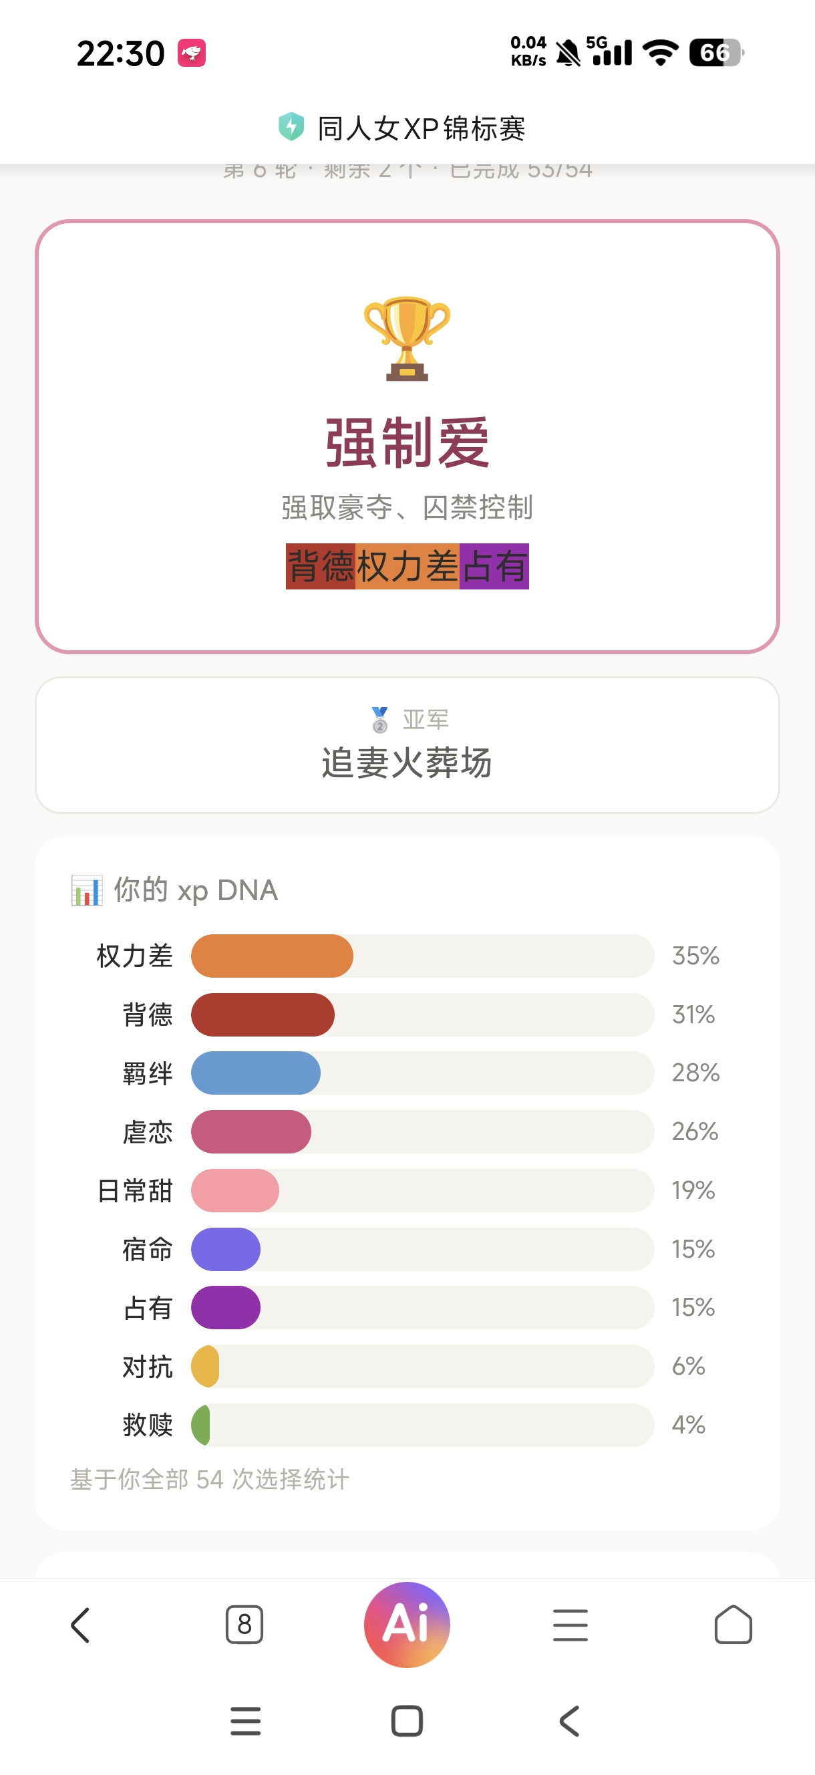The width and height of the screenshot is (815, 1775).
Task: Open the runner-up 追妻火葬场 card
Action: pos(407,746)
